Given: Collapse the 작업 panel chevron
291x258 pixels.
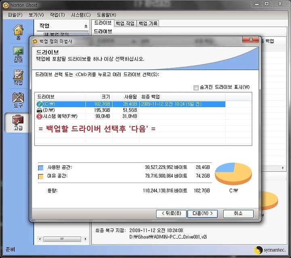Looking at the screenshot, I should click(x=86, y=26).
